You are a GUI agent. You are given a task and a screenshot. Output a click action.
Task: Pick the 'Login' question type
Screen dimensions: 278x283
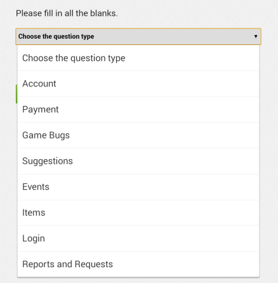pyautogui.click(x=138, y=239)
